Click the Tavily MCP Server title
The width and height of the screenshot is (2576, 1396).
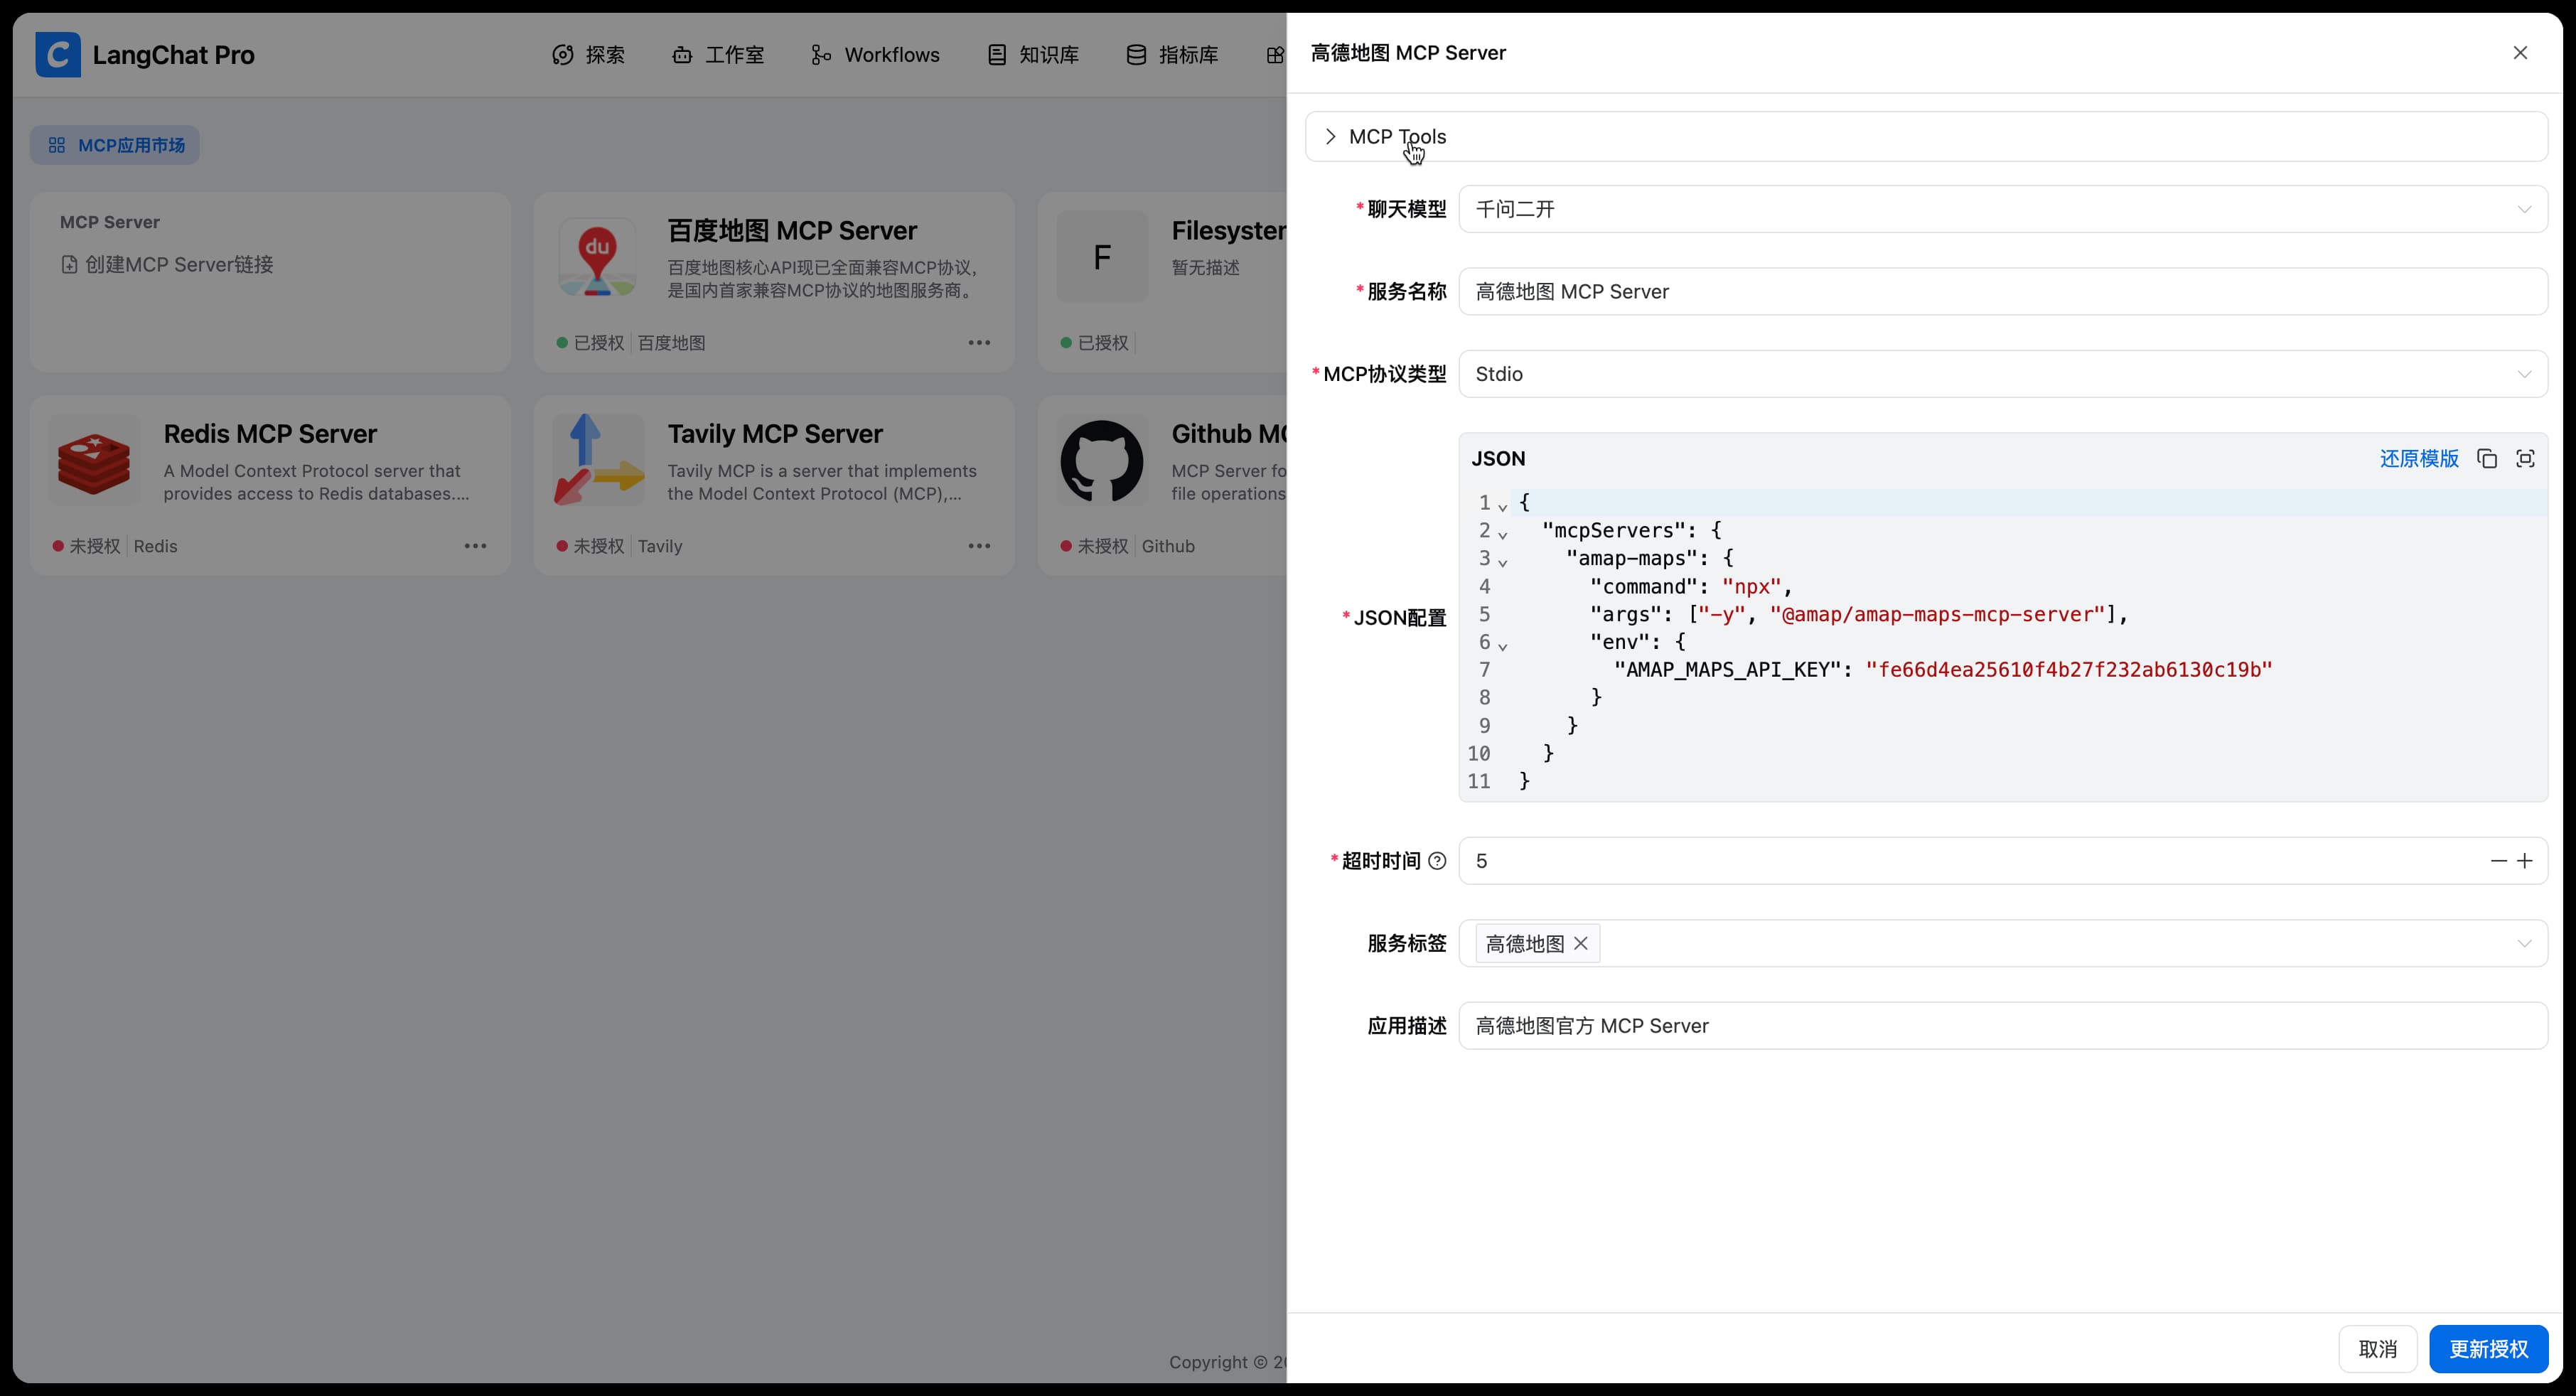pyautogui.click(x=775, y=434)
